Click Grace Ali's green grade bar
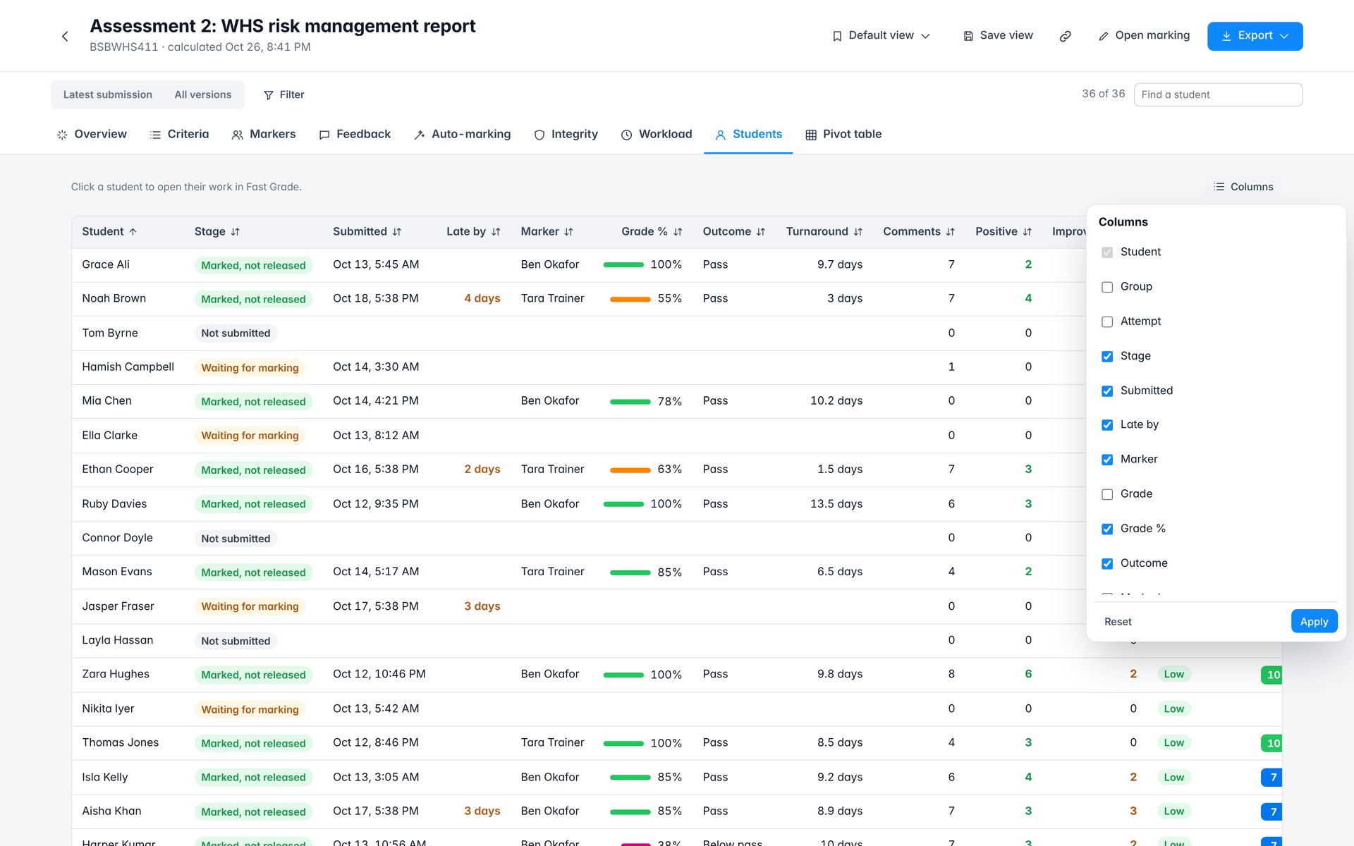The image size is (1354, 846). 623,265
